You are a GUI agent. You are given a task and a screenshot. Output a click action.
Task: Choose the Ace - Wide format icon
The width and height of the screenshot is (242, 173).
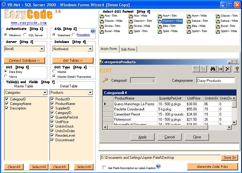click(131, 16)
